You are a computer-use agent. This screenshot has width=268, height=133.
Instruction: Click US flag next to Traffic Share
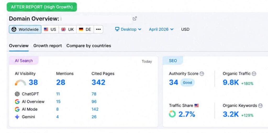[197, 106]
